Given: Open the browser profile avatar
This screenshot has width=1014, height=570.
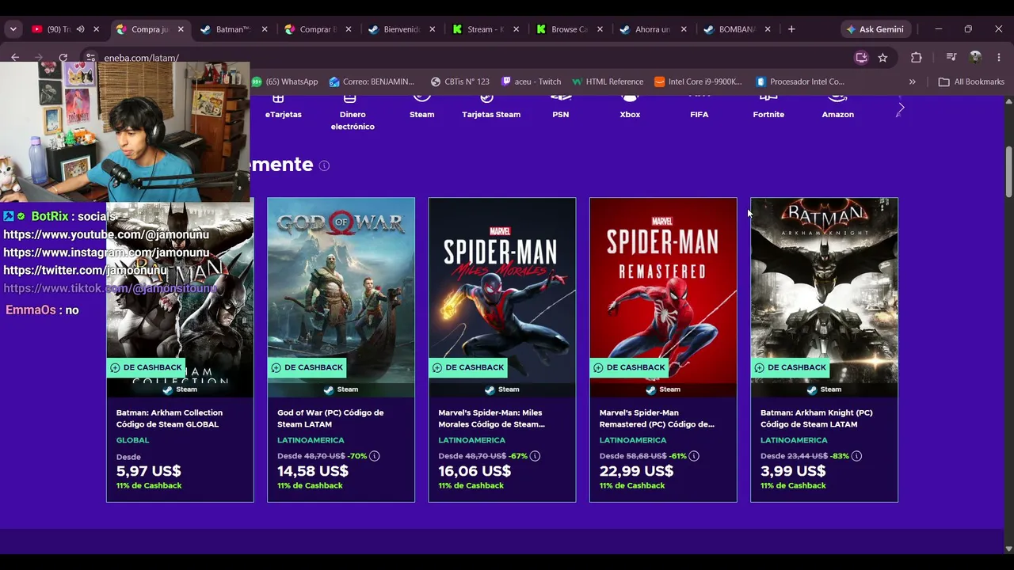Looking at the screenshot, I should point(975,58).
